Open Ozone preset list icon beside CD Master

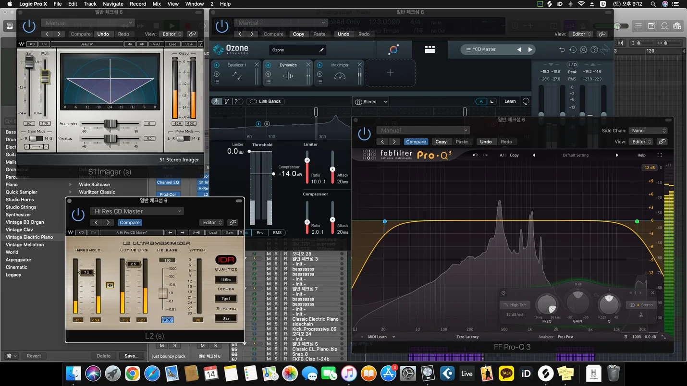(x=468, y=49)
